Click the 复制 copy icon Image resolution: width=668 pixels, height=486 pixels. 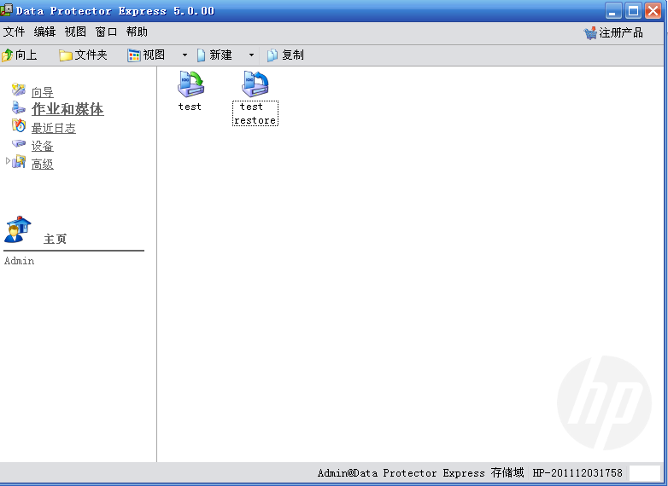272,55
